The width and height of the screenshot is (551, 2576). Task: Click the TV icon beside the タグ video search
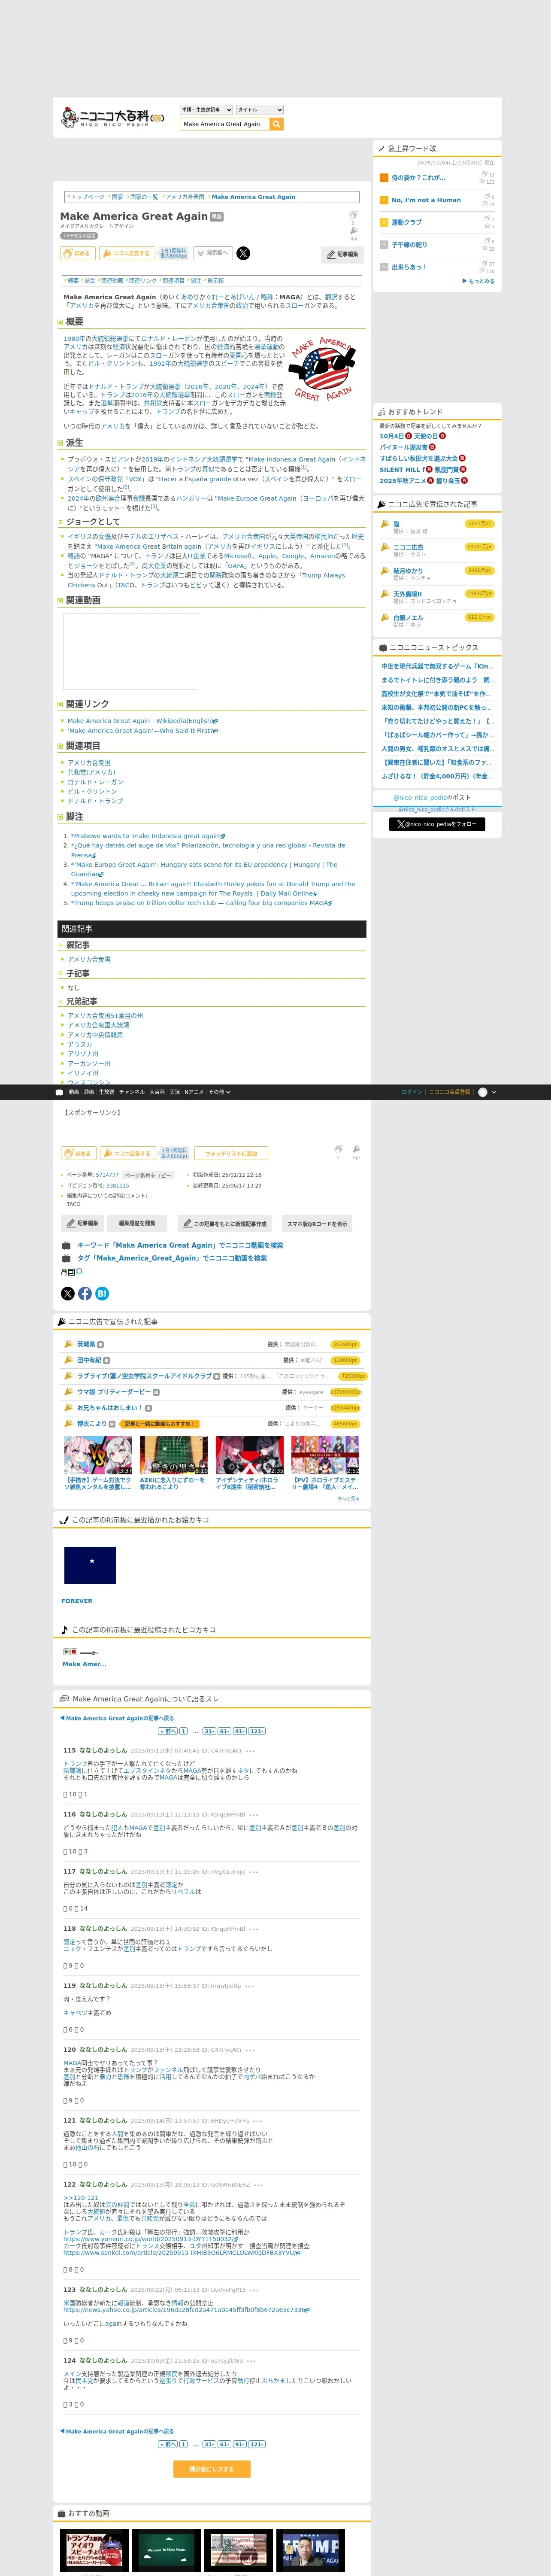pyautogui.click(x=66, y=1258)
